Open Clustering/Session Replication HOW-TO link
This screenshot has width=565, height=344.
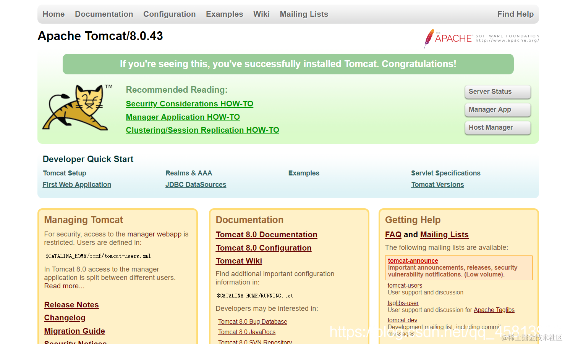point(202,130)
